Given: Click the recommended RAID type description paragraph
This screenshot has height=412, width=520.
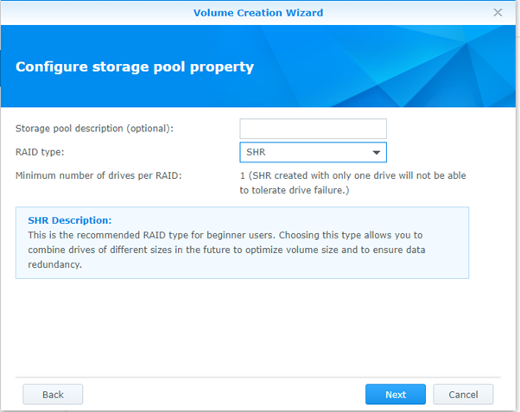Looking at the screenshot, I should pyautogui.click(x=233, y=250).
